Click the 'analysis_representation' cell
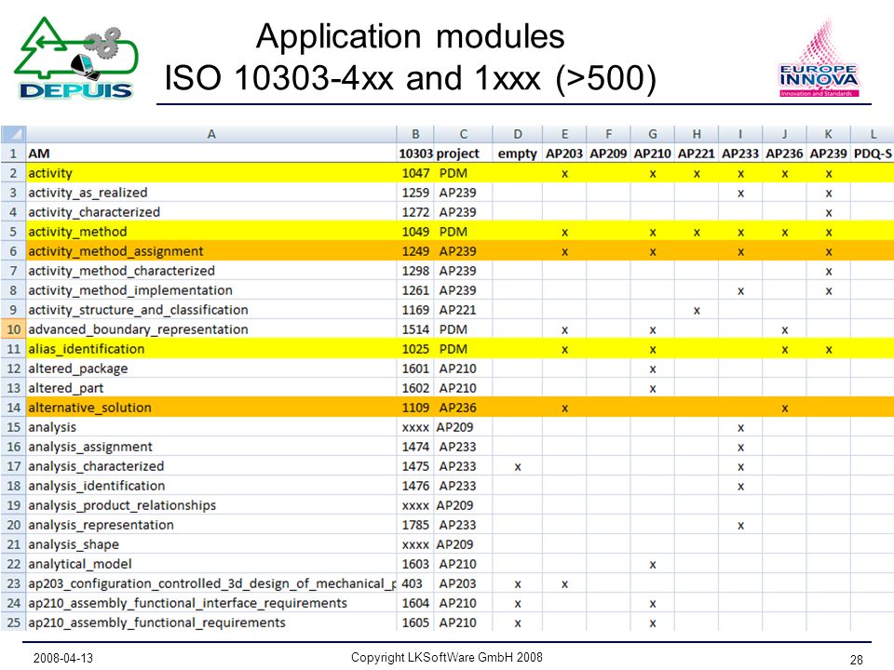This screenshot has height=670, width=894. [x=211, y=525]
